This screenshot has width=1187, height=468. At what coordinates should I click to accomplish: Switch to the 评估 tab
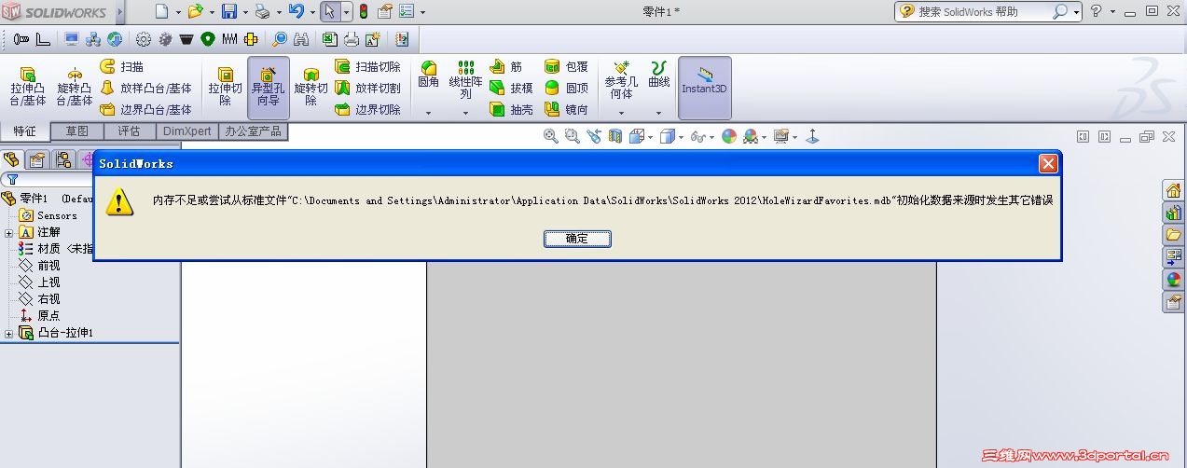point(129,131)
